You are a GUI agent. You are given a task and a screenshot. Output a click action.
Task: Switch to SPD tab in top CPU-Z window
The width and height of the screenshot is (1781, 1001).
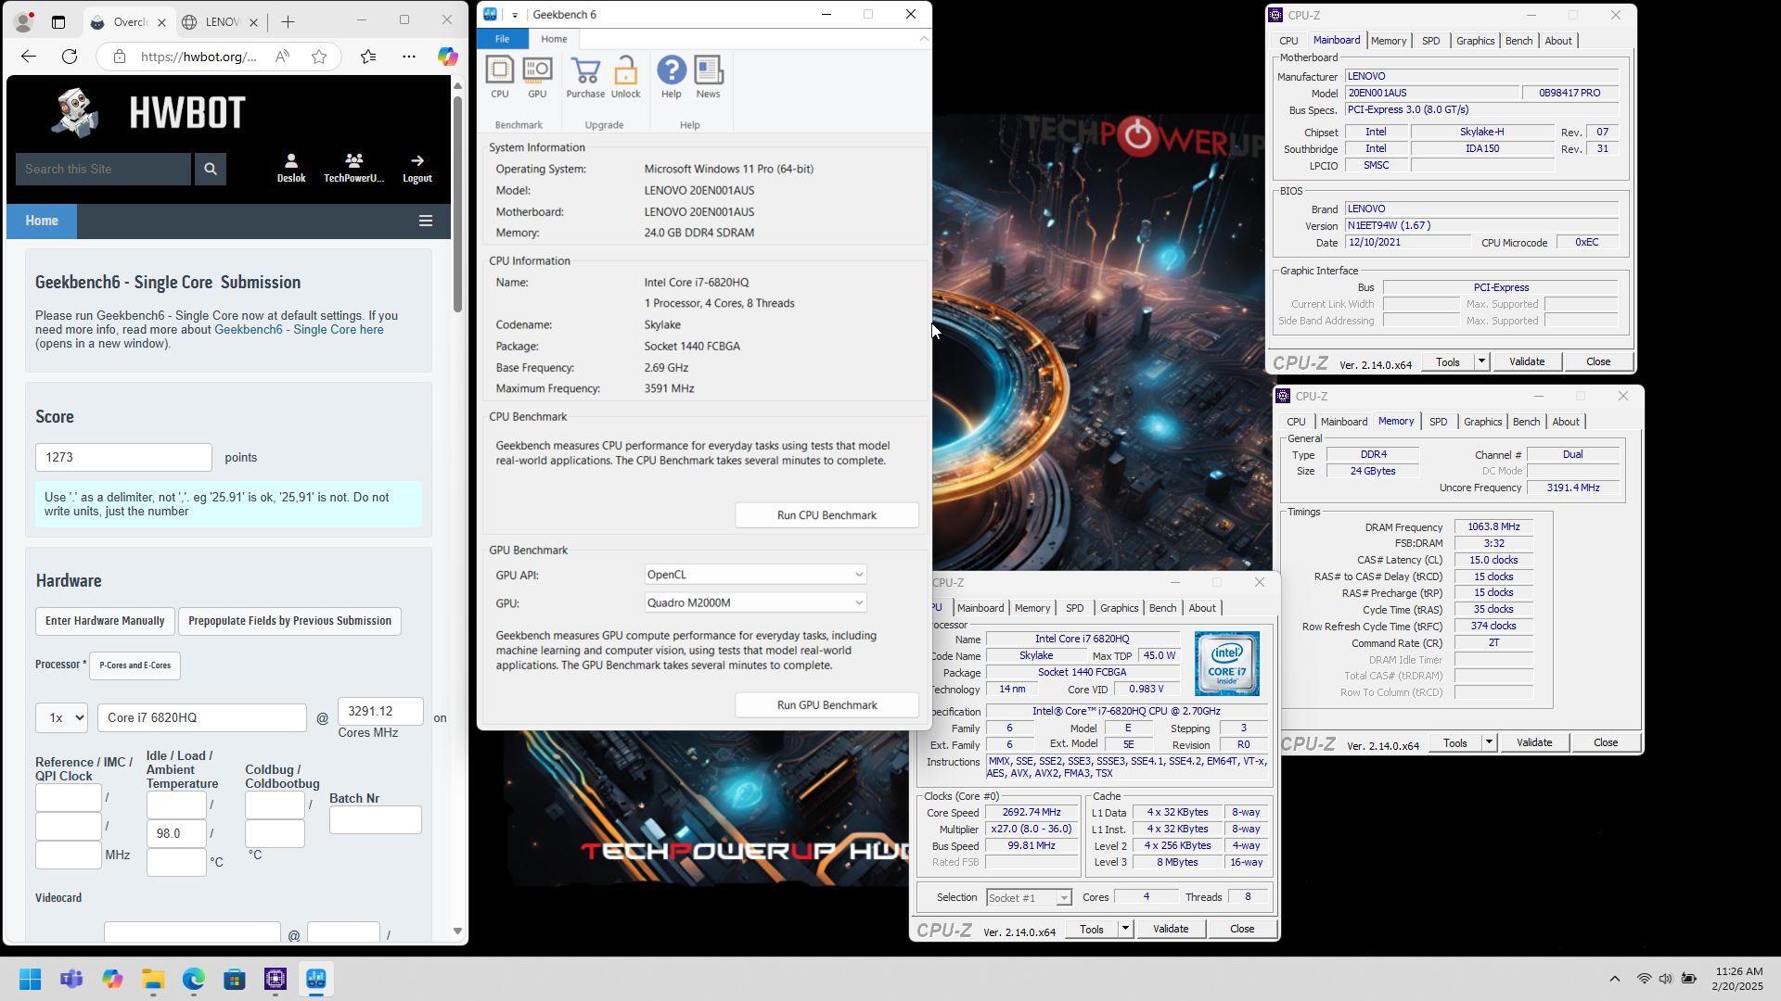(1431, 41)
